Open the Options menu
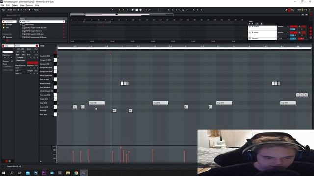This screenshot has height=176, width=314. tap(29, 5)
